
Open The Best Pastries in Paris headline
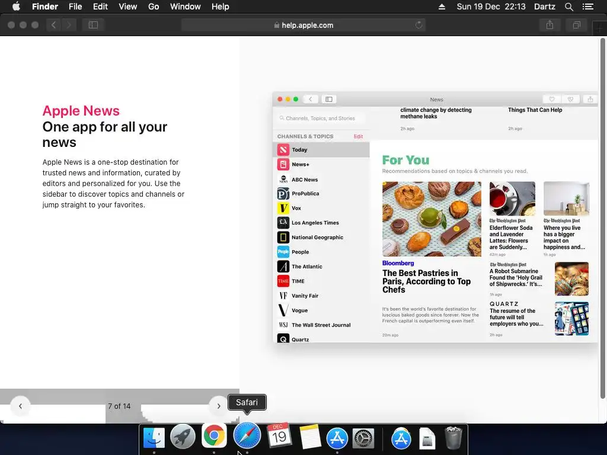coord(426,281)
